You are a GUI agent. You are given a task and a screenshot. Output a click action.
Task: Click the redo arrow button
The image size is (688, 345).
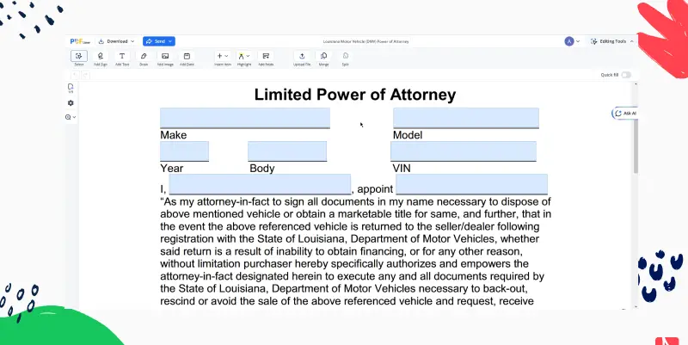point(85,75)
